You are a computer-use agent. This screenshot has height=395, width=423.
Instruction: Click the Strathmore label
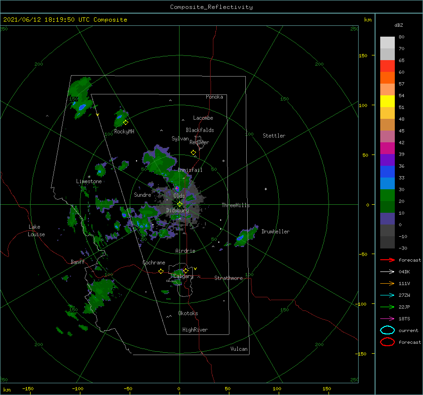tap(228, 278)
